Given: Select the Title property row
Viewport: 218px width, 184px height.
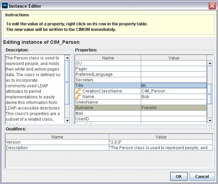Looking at the screenshot, I should [108, 86].
